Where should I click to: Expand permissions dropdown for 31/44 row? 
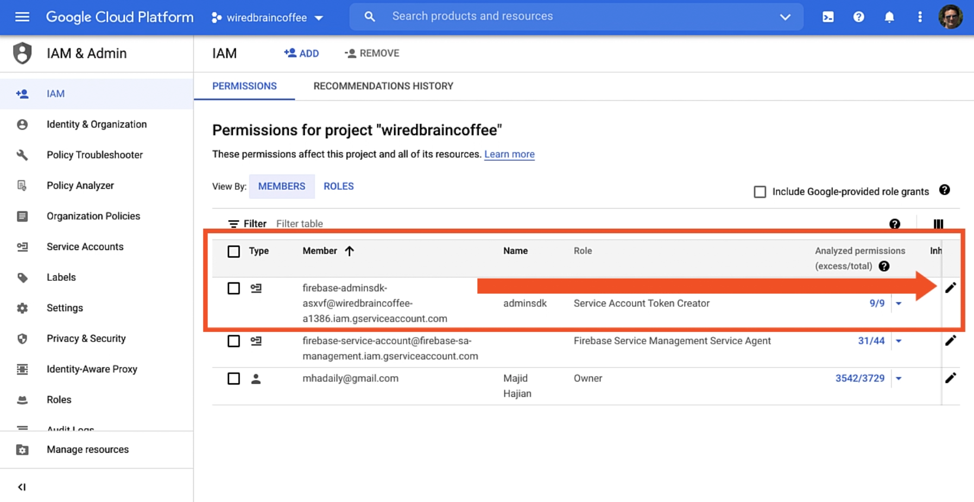click(899, 341)
